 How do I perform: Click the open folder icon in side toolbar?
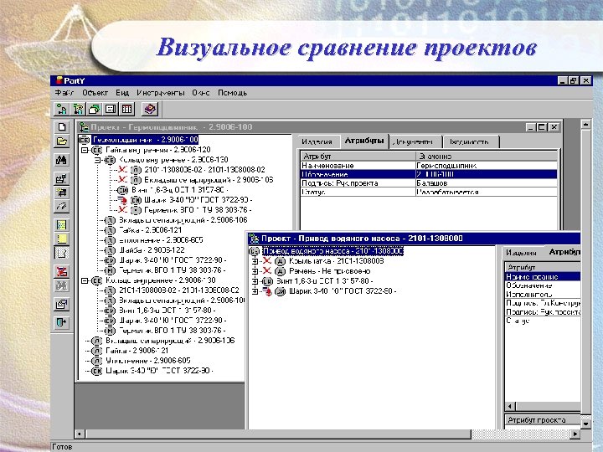[x=61, y=141]
